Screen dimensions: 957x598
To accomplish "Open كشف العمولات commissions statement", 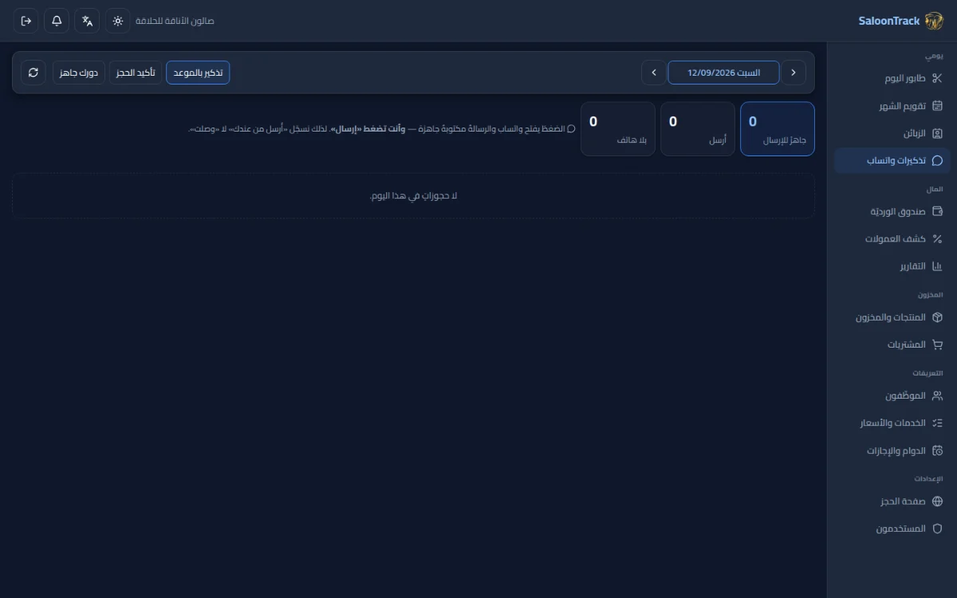I will [892, 238].
